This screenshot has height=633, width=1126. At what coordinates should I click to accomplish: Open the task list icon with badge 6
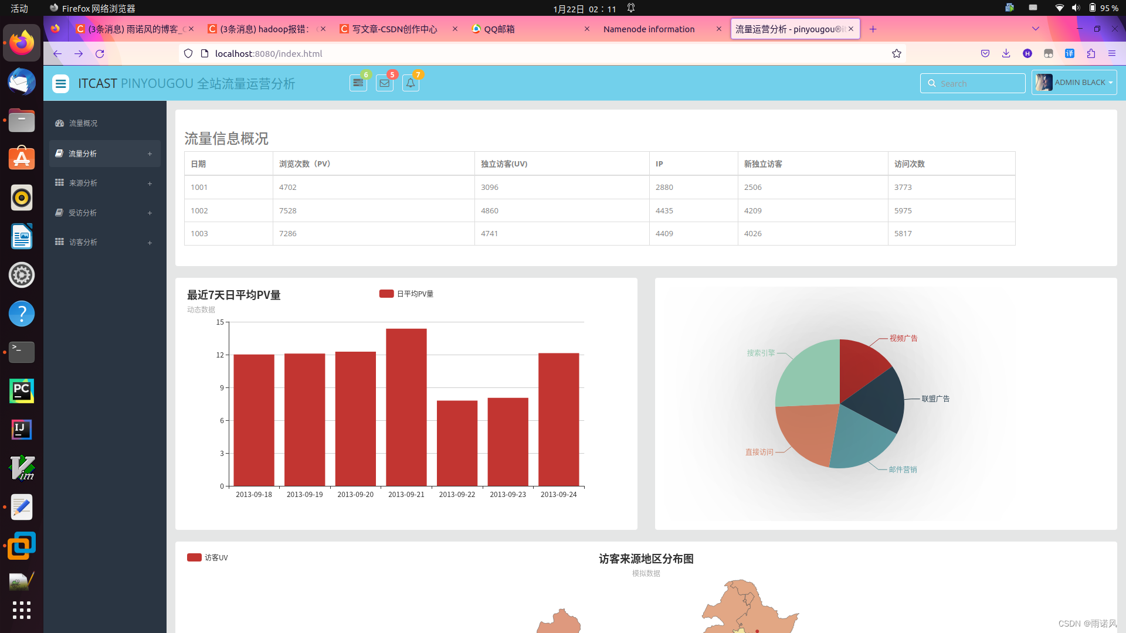pyautogui.click(x=358, y=83)
